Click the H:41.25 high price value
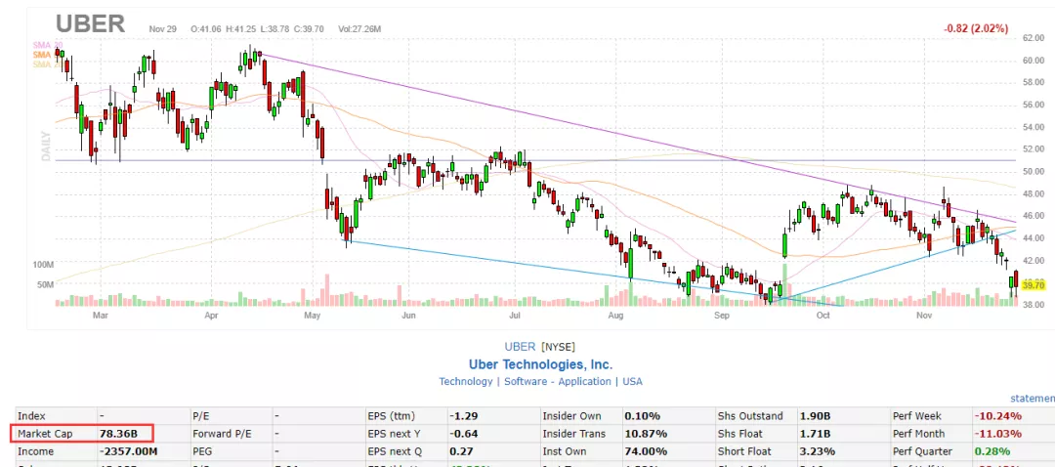Screen dimensions: 1055x467 pos(241,29)
